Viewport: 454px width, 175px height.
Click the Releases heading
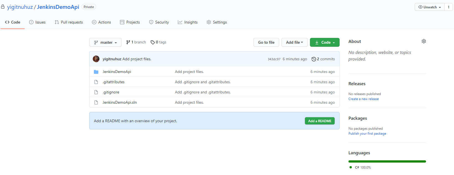[357, 84]
